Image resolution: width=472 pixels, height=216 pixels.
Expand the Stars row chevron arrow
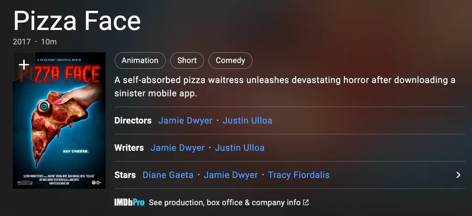[458, 175]
